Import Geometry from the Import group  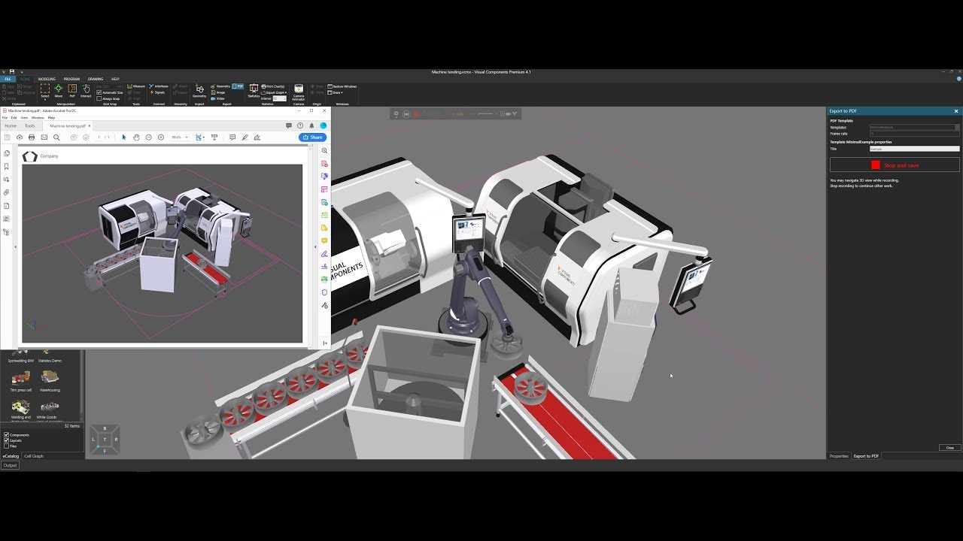(x=199, y=91)
